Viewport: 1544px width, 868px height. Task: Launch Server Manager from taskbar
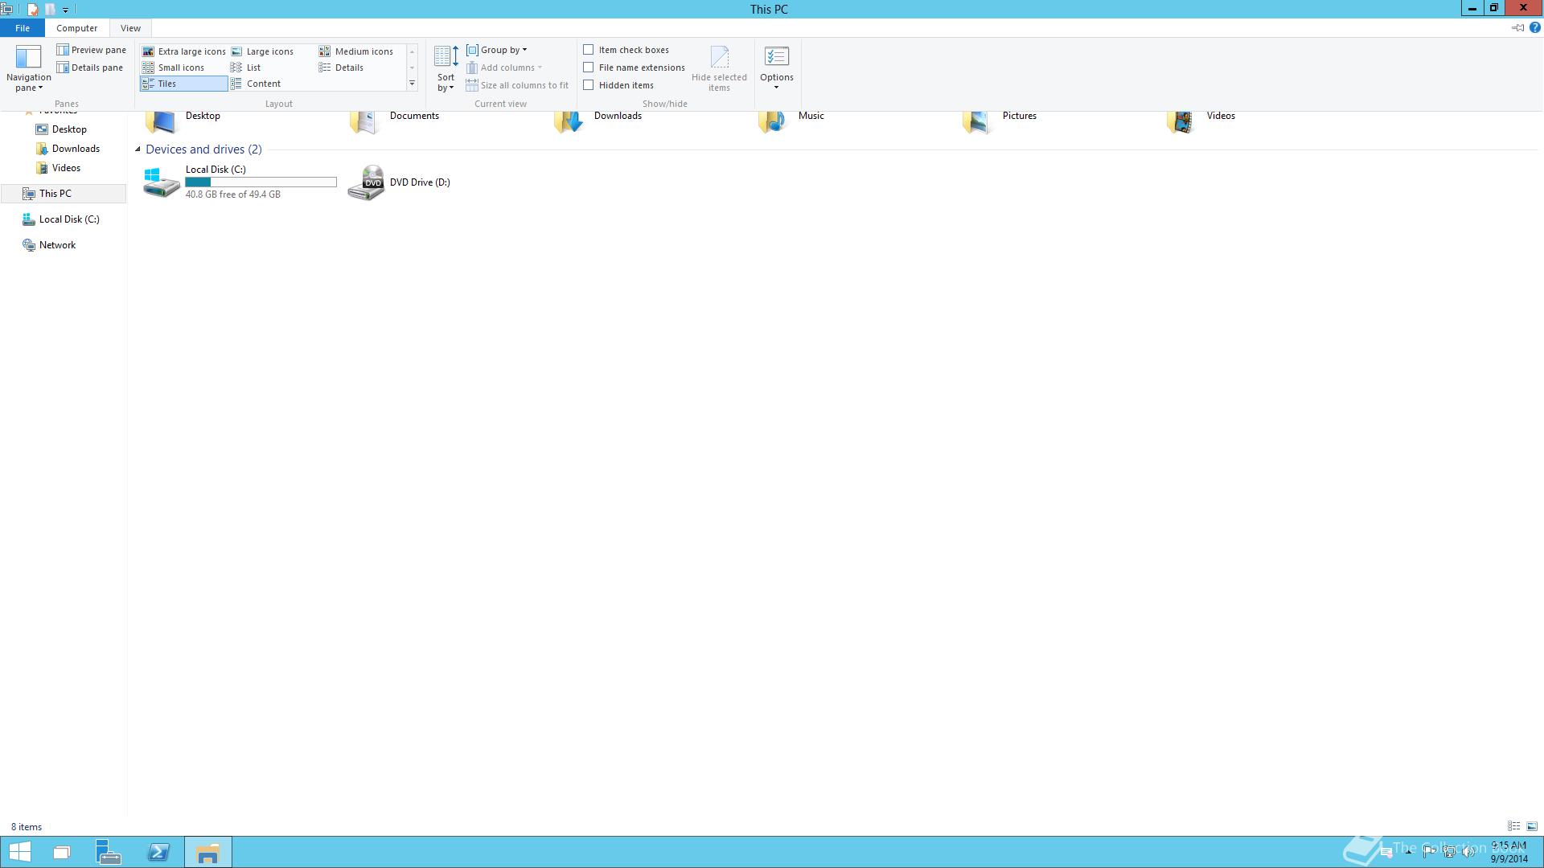(x=109, y=852)
